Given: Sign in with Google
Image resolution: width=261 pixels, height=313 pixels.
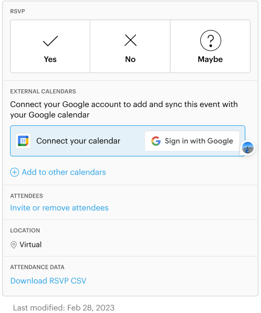Looking at the screenshot, I should coord(192,141).
